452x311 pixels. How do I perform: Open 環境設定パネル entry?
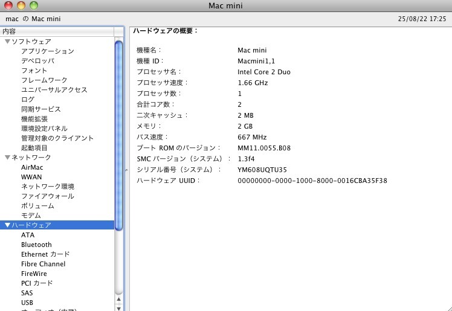click(x=44, y=129)
